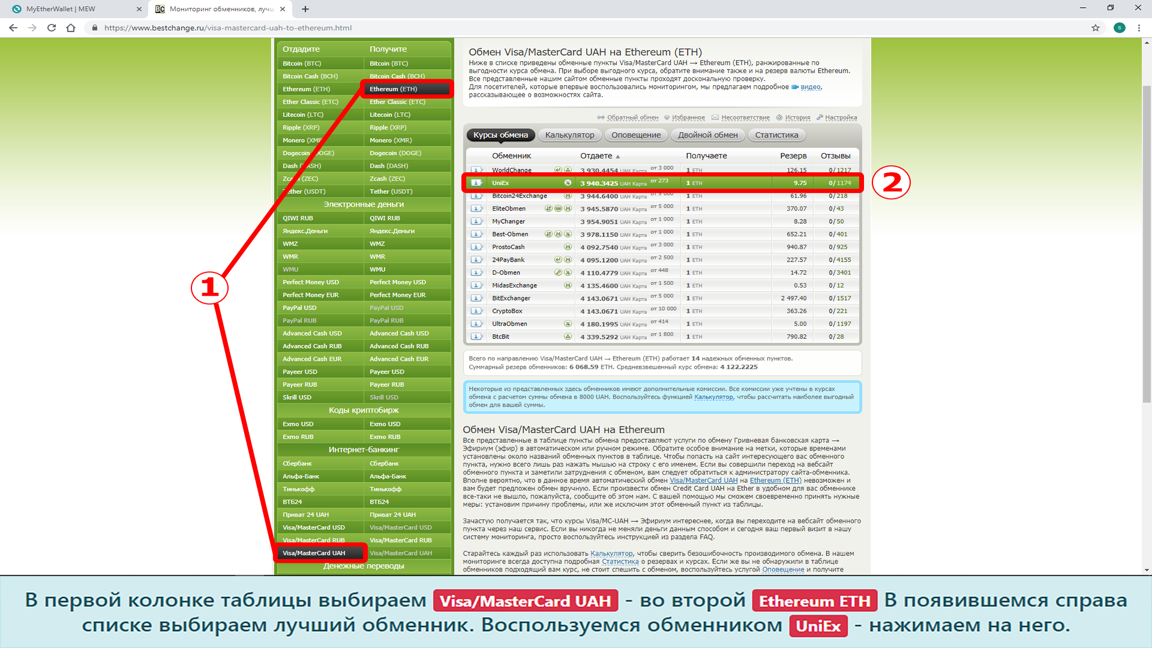Viewport: 1152px width, 648px height.
Task: Select Litecoin (LTC) in the Получите column
Action: click(407, 115)
